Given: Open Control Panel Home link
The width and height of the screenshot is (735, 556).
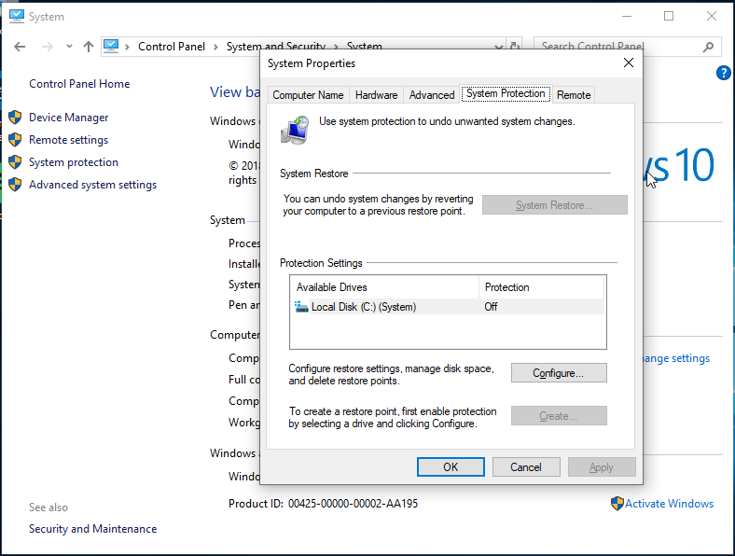Looking at the screenshot, I should pos(79,84).
